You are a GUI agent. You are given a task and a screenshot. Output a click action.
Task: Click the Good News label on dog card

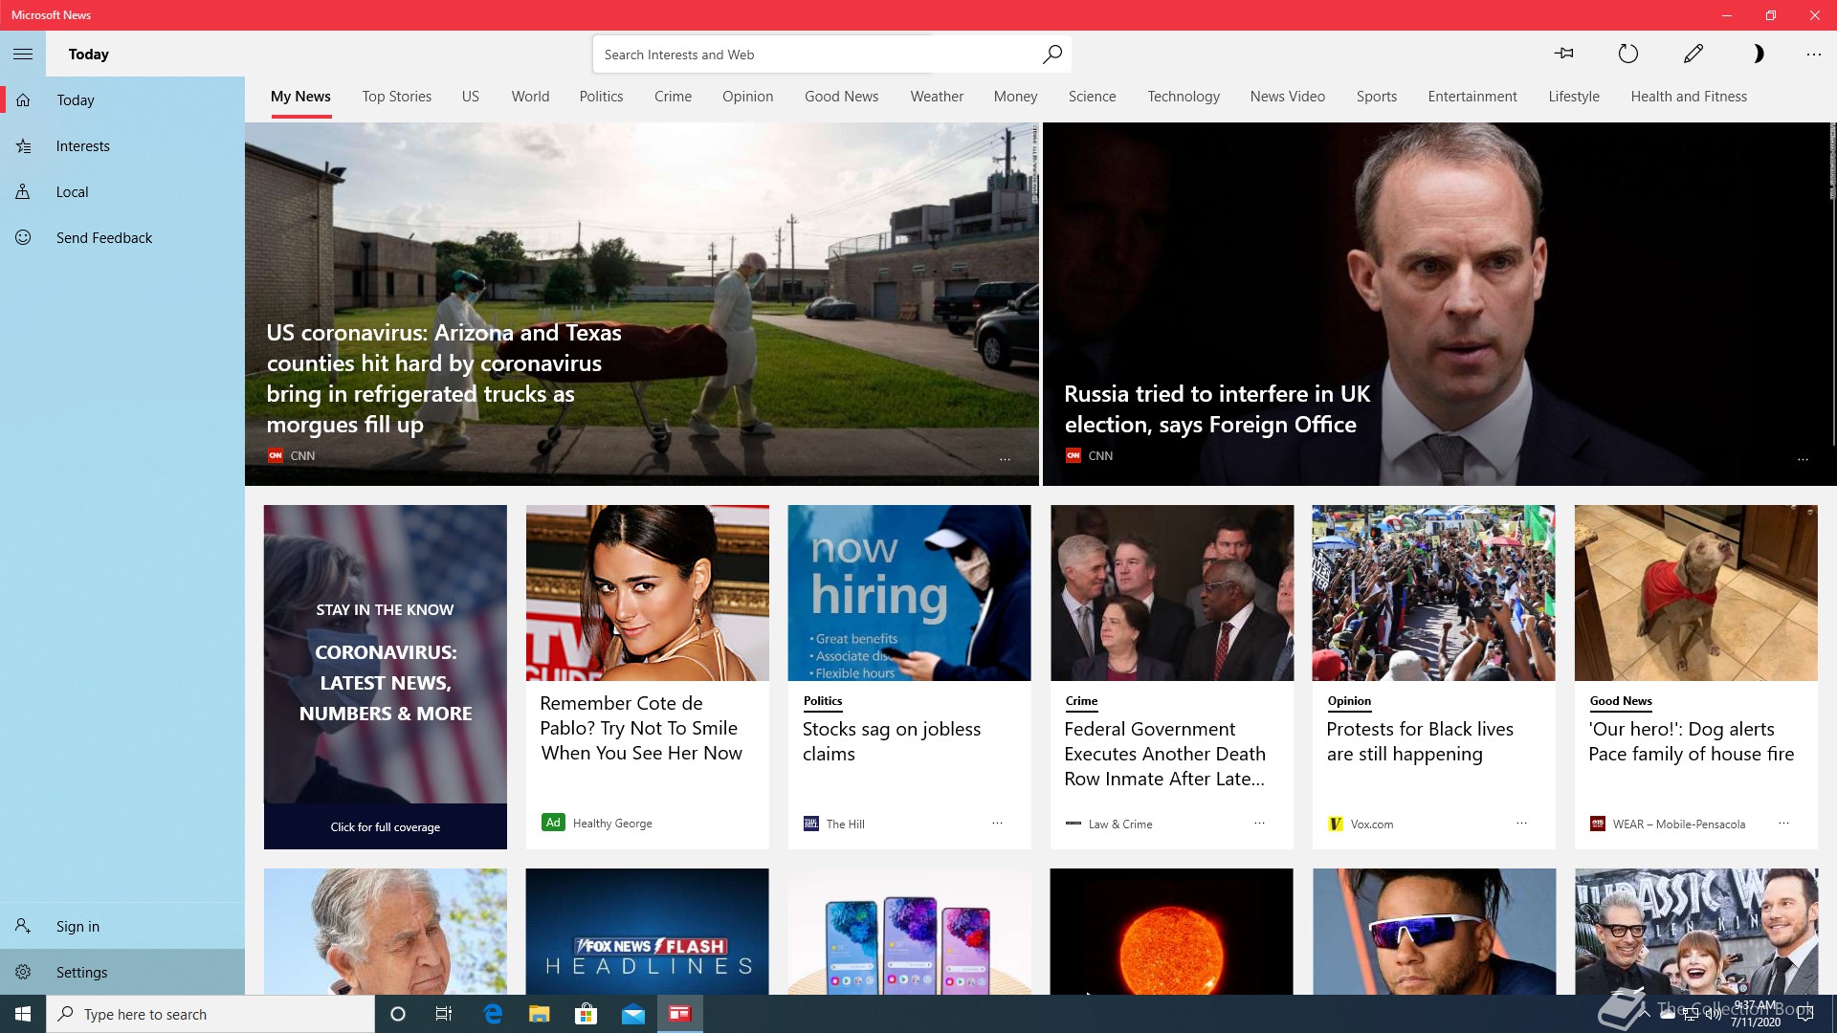click(1621, 701)
